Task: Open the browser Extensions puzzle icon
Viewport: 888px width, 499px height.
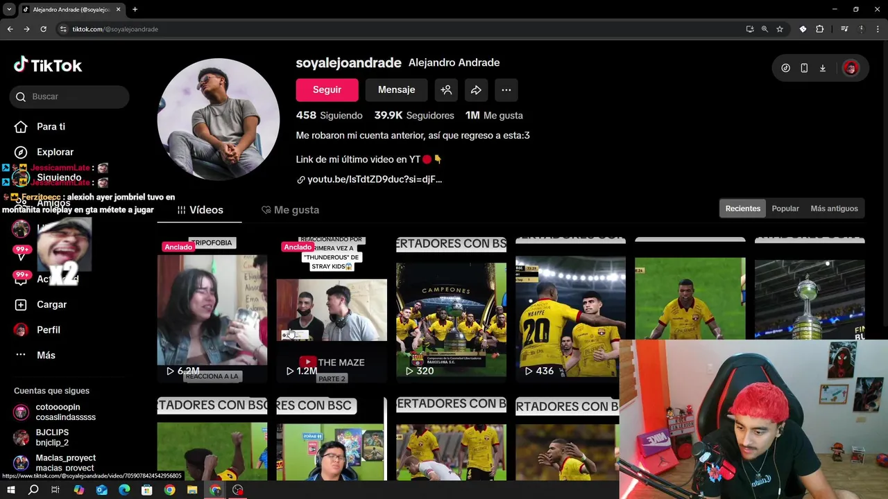Action: [820, 29]
